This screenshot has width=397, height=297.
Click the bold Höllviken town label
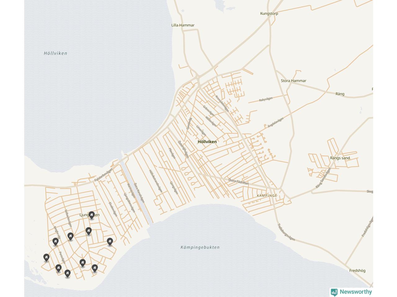click(x=207, y=142)
